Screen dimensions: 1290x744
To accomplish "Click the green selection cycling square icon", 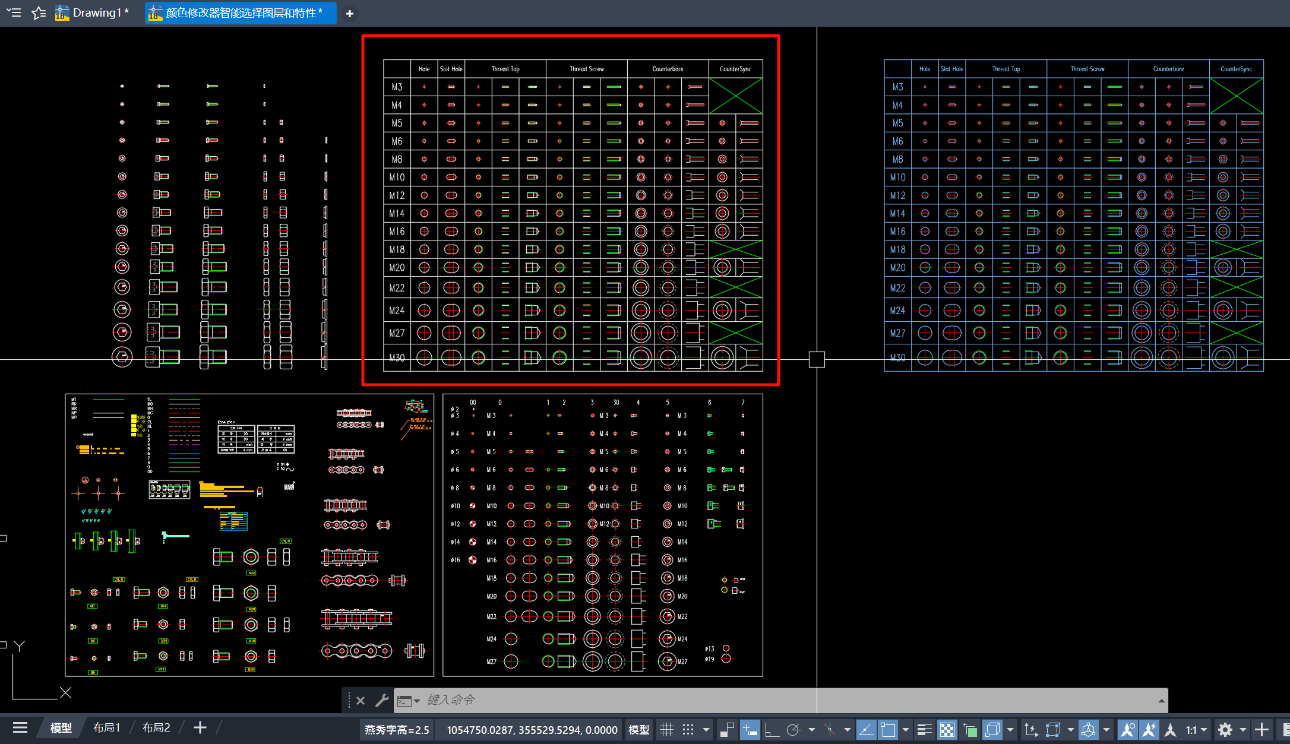I will [970, 730].
